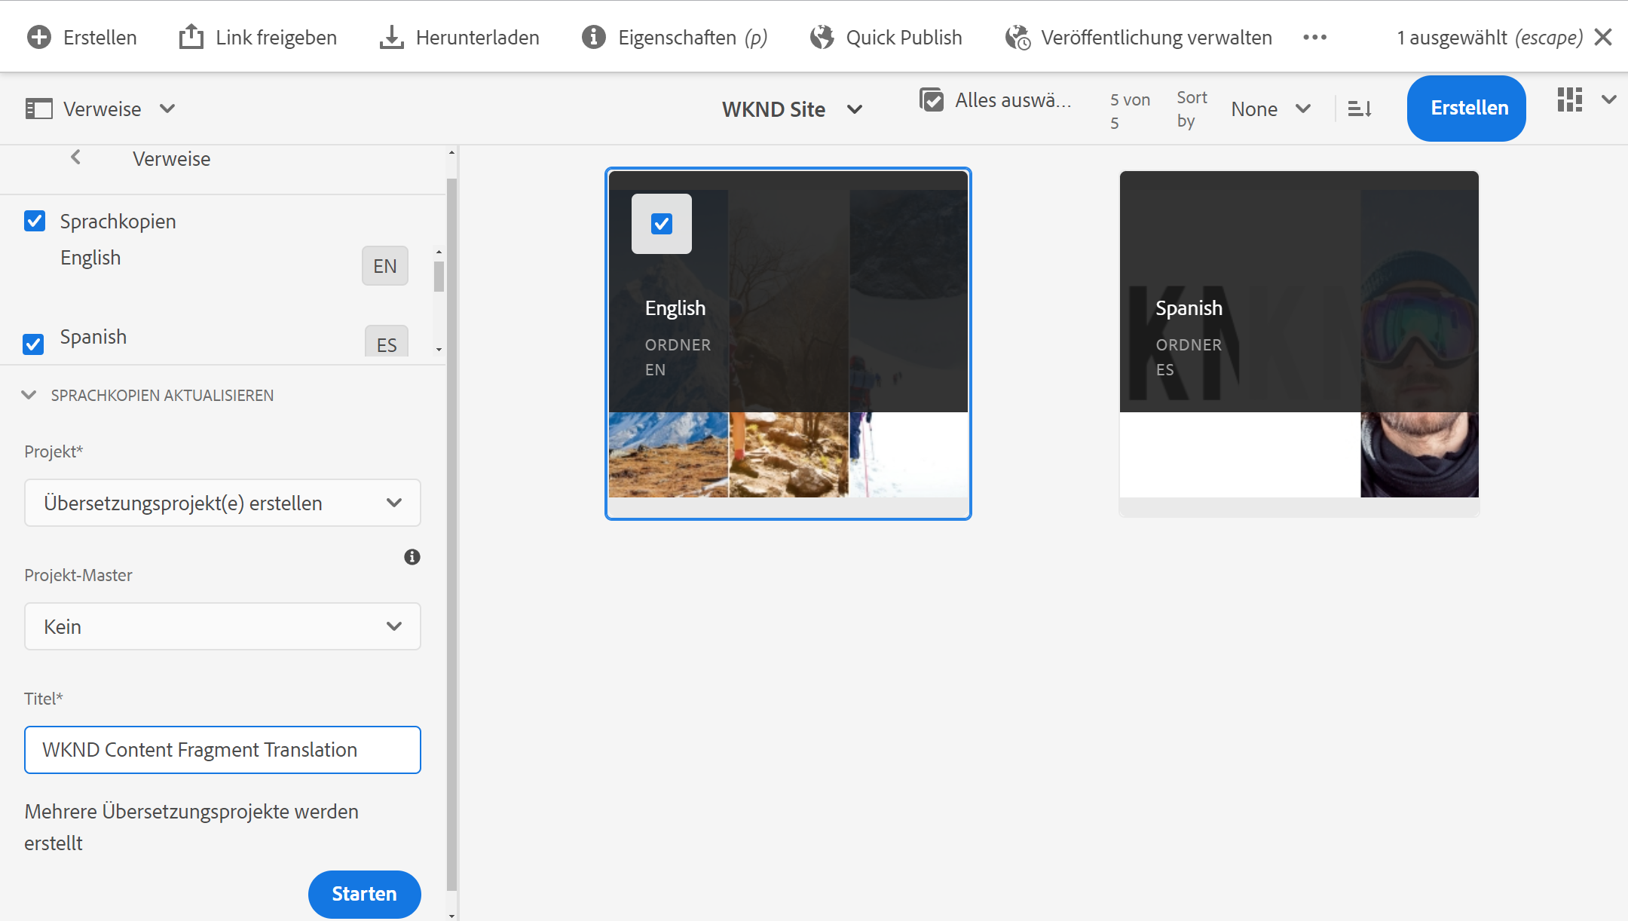Collapse the Sprachkopien aktualisieren section
1628x921 pixels.
click(x=29, y=395)
